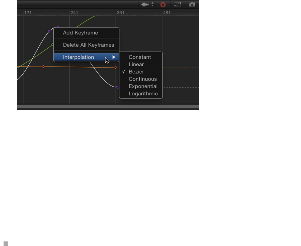This screenshot has width=301, height=246.
Task: Select the purple keyframe at the curve end
Action: click(117, 87)
